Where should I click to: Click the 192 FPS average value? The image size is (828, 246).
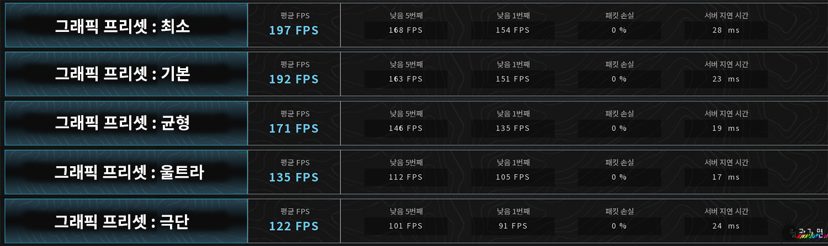coord(294,79)
